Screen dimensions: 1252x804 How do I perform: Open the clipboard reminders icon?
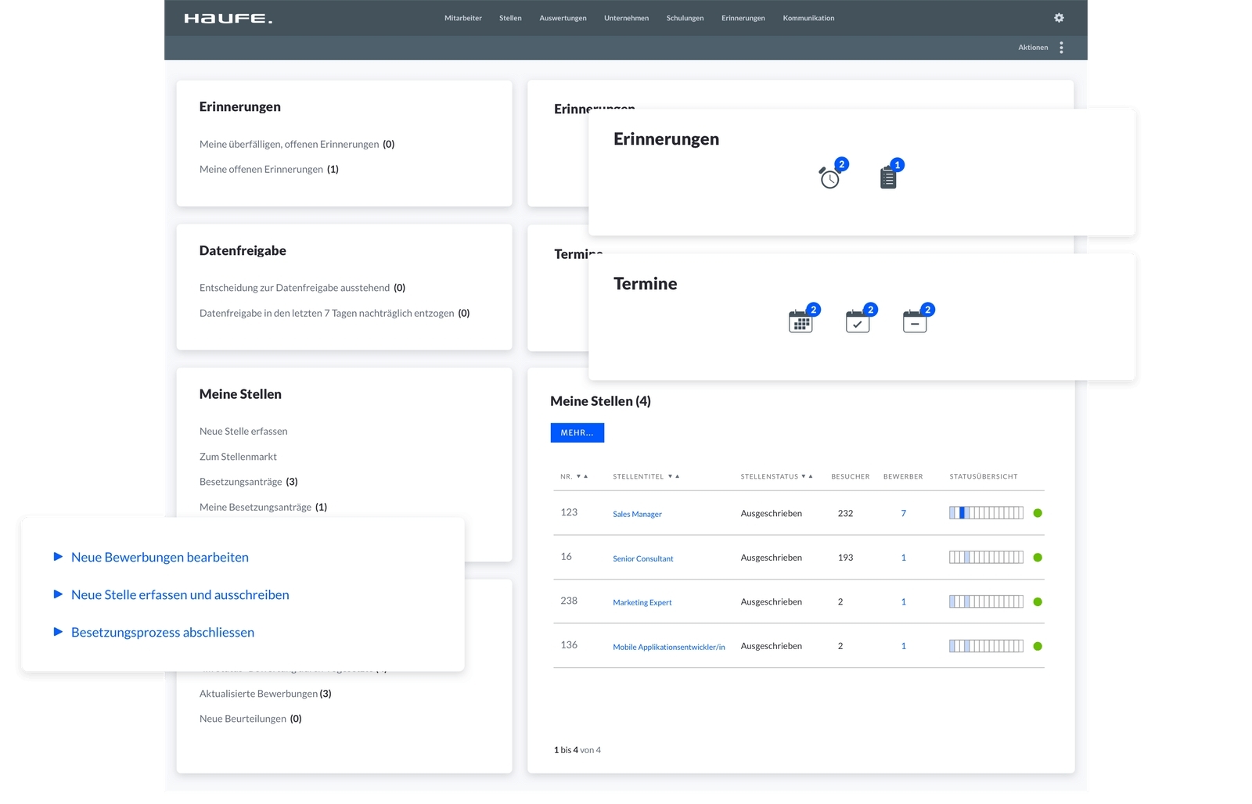[x=888, y=178]
